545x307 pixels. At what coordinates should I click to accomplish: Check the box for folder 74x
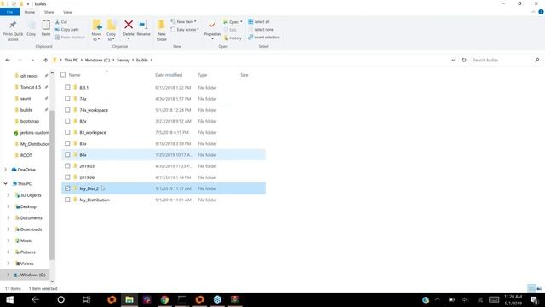(x=67, y=99)
